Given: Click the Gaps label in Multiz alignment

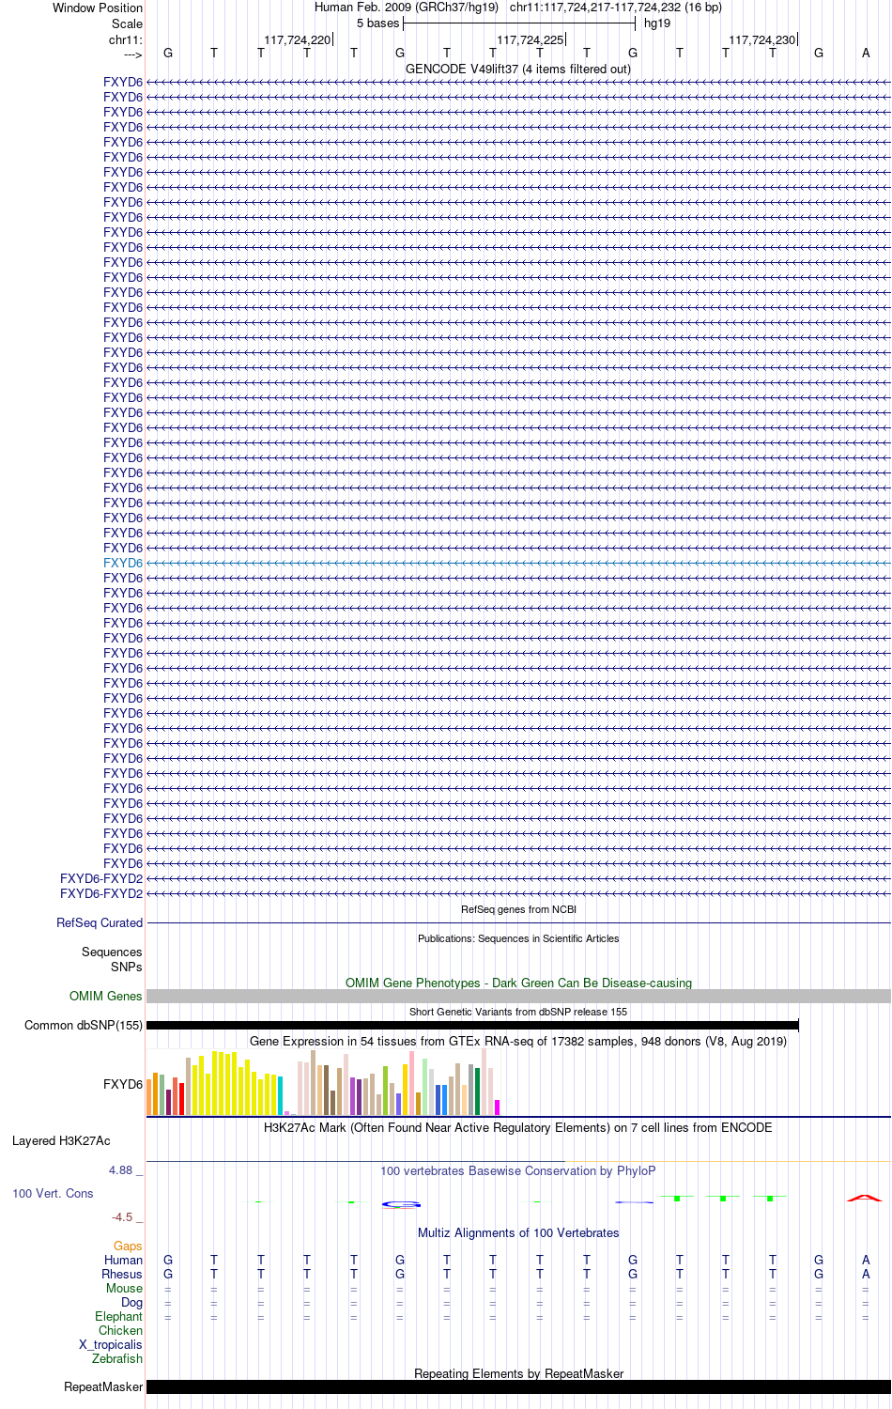Looking at the screenshot, I should point(128,1246).
